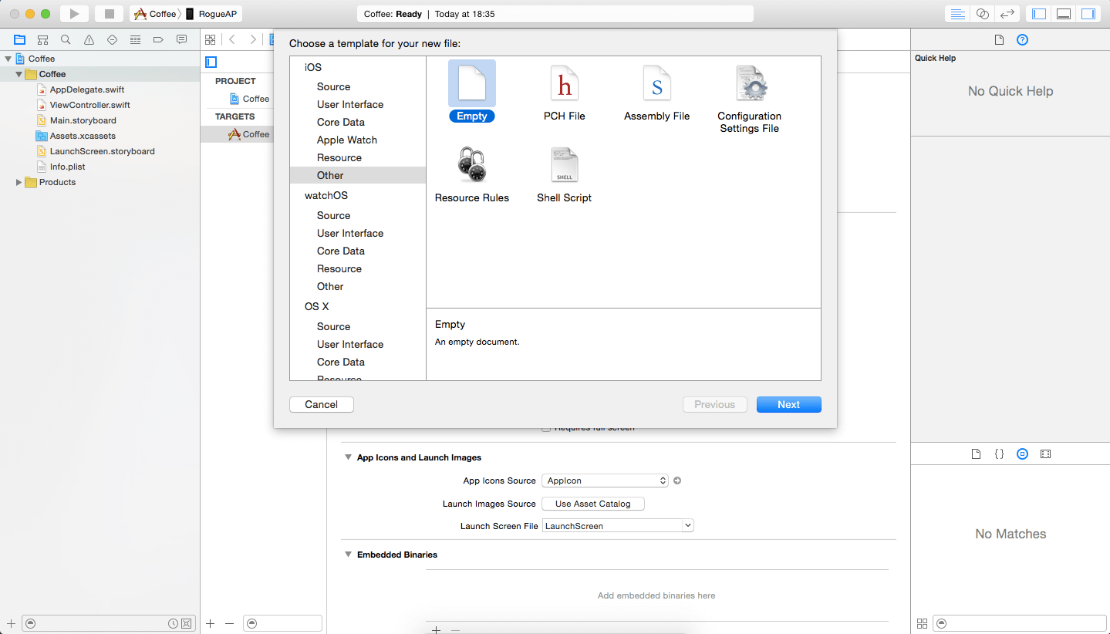Open Assets.xcassets in navigator
1110x634 pixels.
point(83,136)
